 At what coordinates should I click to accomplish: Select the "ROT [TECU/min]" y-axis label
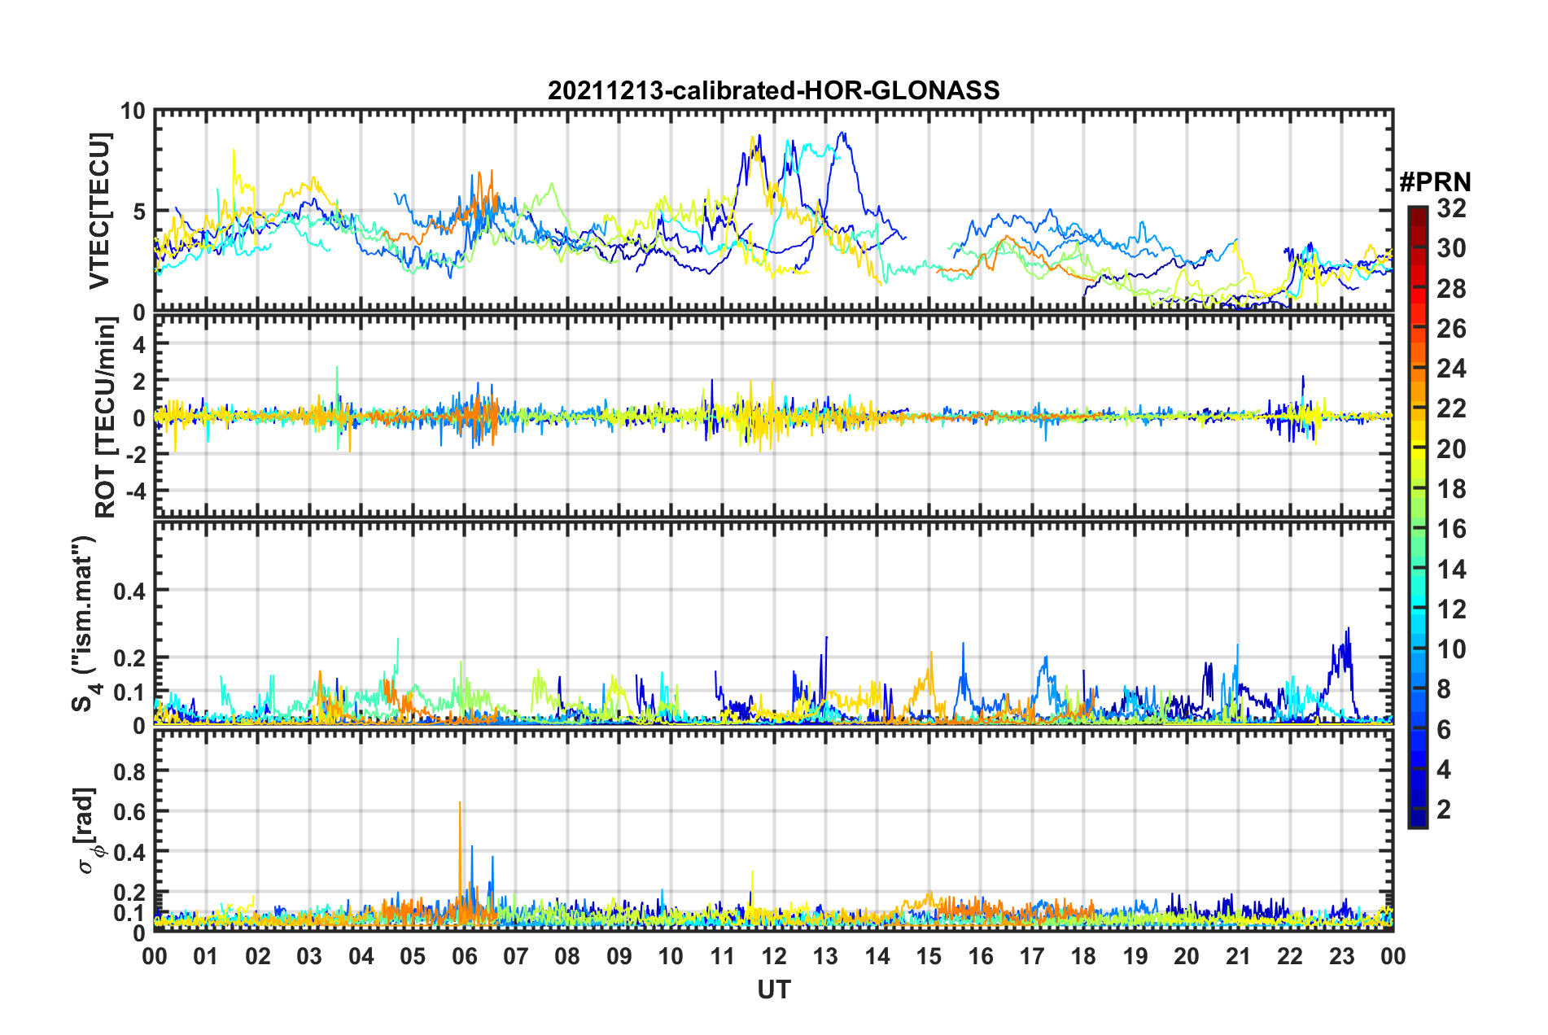[x=105, y=417]
